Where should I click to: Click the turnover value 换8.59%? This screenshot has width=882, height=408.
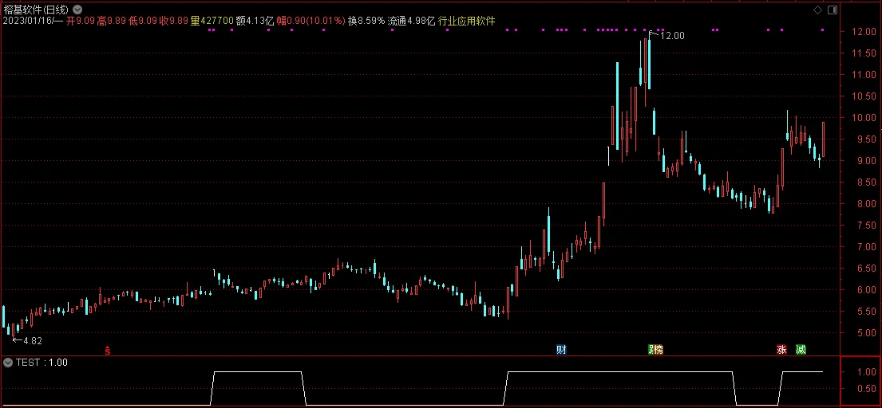366,21
